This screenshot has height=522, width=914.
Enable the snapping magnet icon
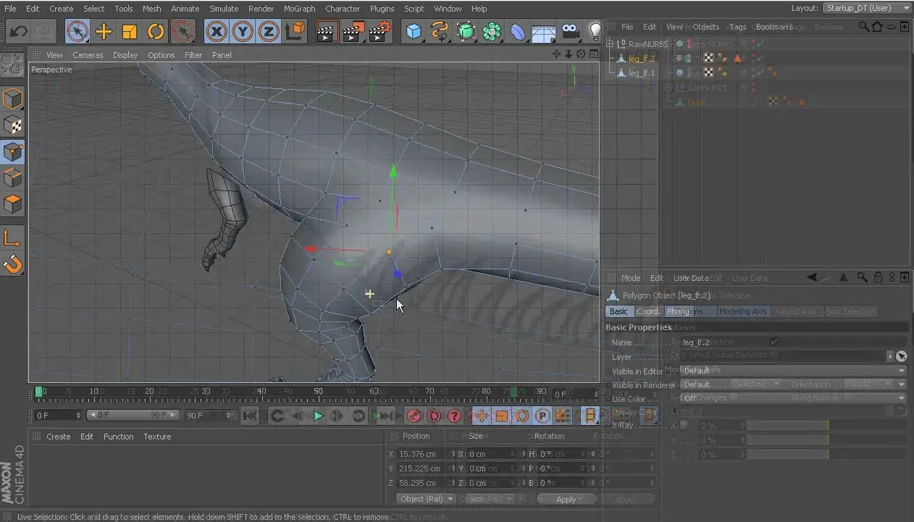tap(13, 264)
